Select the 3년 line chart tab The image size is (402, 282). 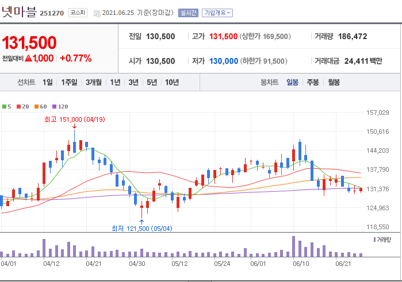[133, 82]
